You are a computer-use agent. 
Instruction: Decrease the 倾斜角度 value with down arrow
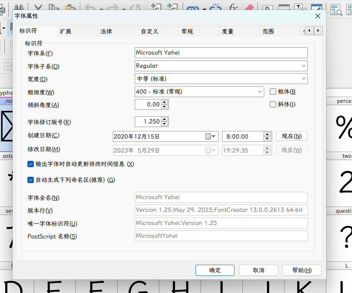click(x=164, y=107)
